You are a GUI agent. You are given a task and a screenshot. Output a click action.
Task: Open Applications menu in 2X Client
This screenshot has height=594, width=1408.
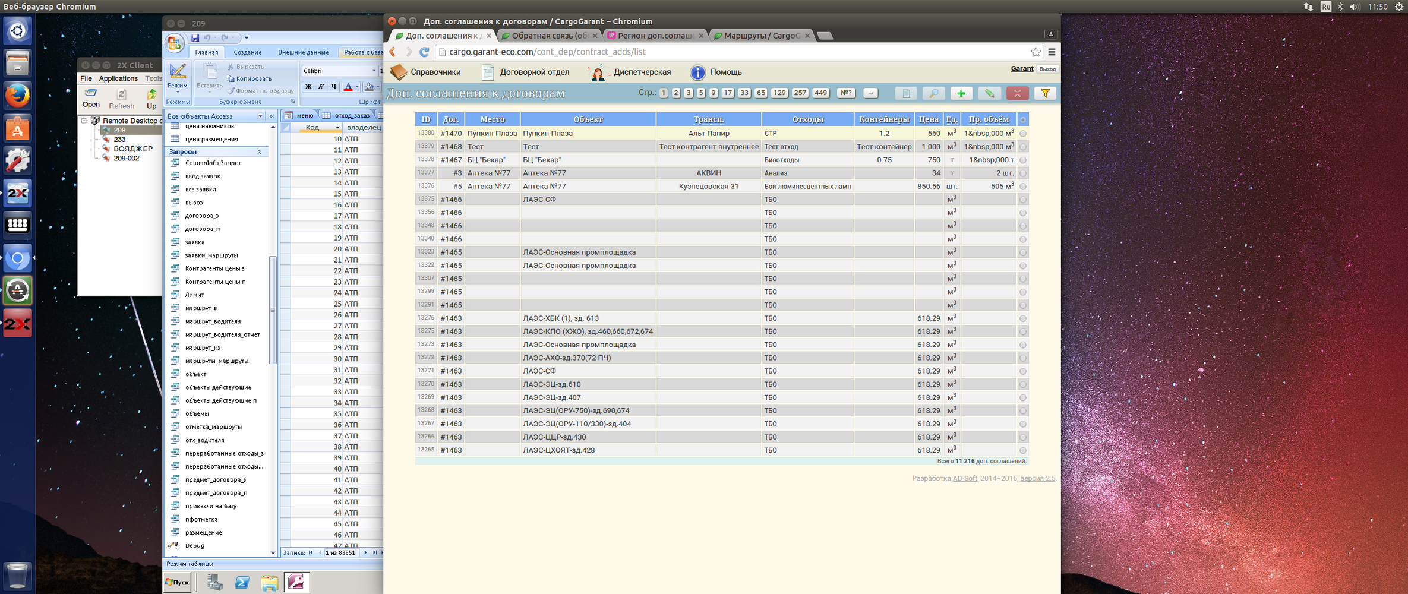[118, 78]
